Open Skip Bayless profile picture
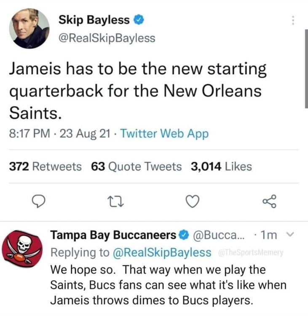 pyautogui.click(x=29, y=27)
